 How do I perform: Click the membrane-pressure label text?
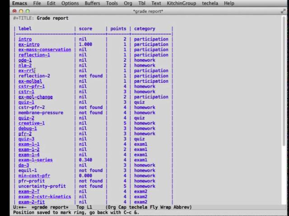(x=41, y=112)
